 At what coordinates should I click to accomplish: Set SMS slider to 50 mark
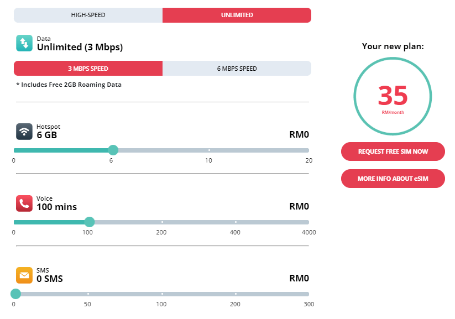[x=88, y=294]
